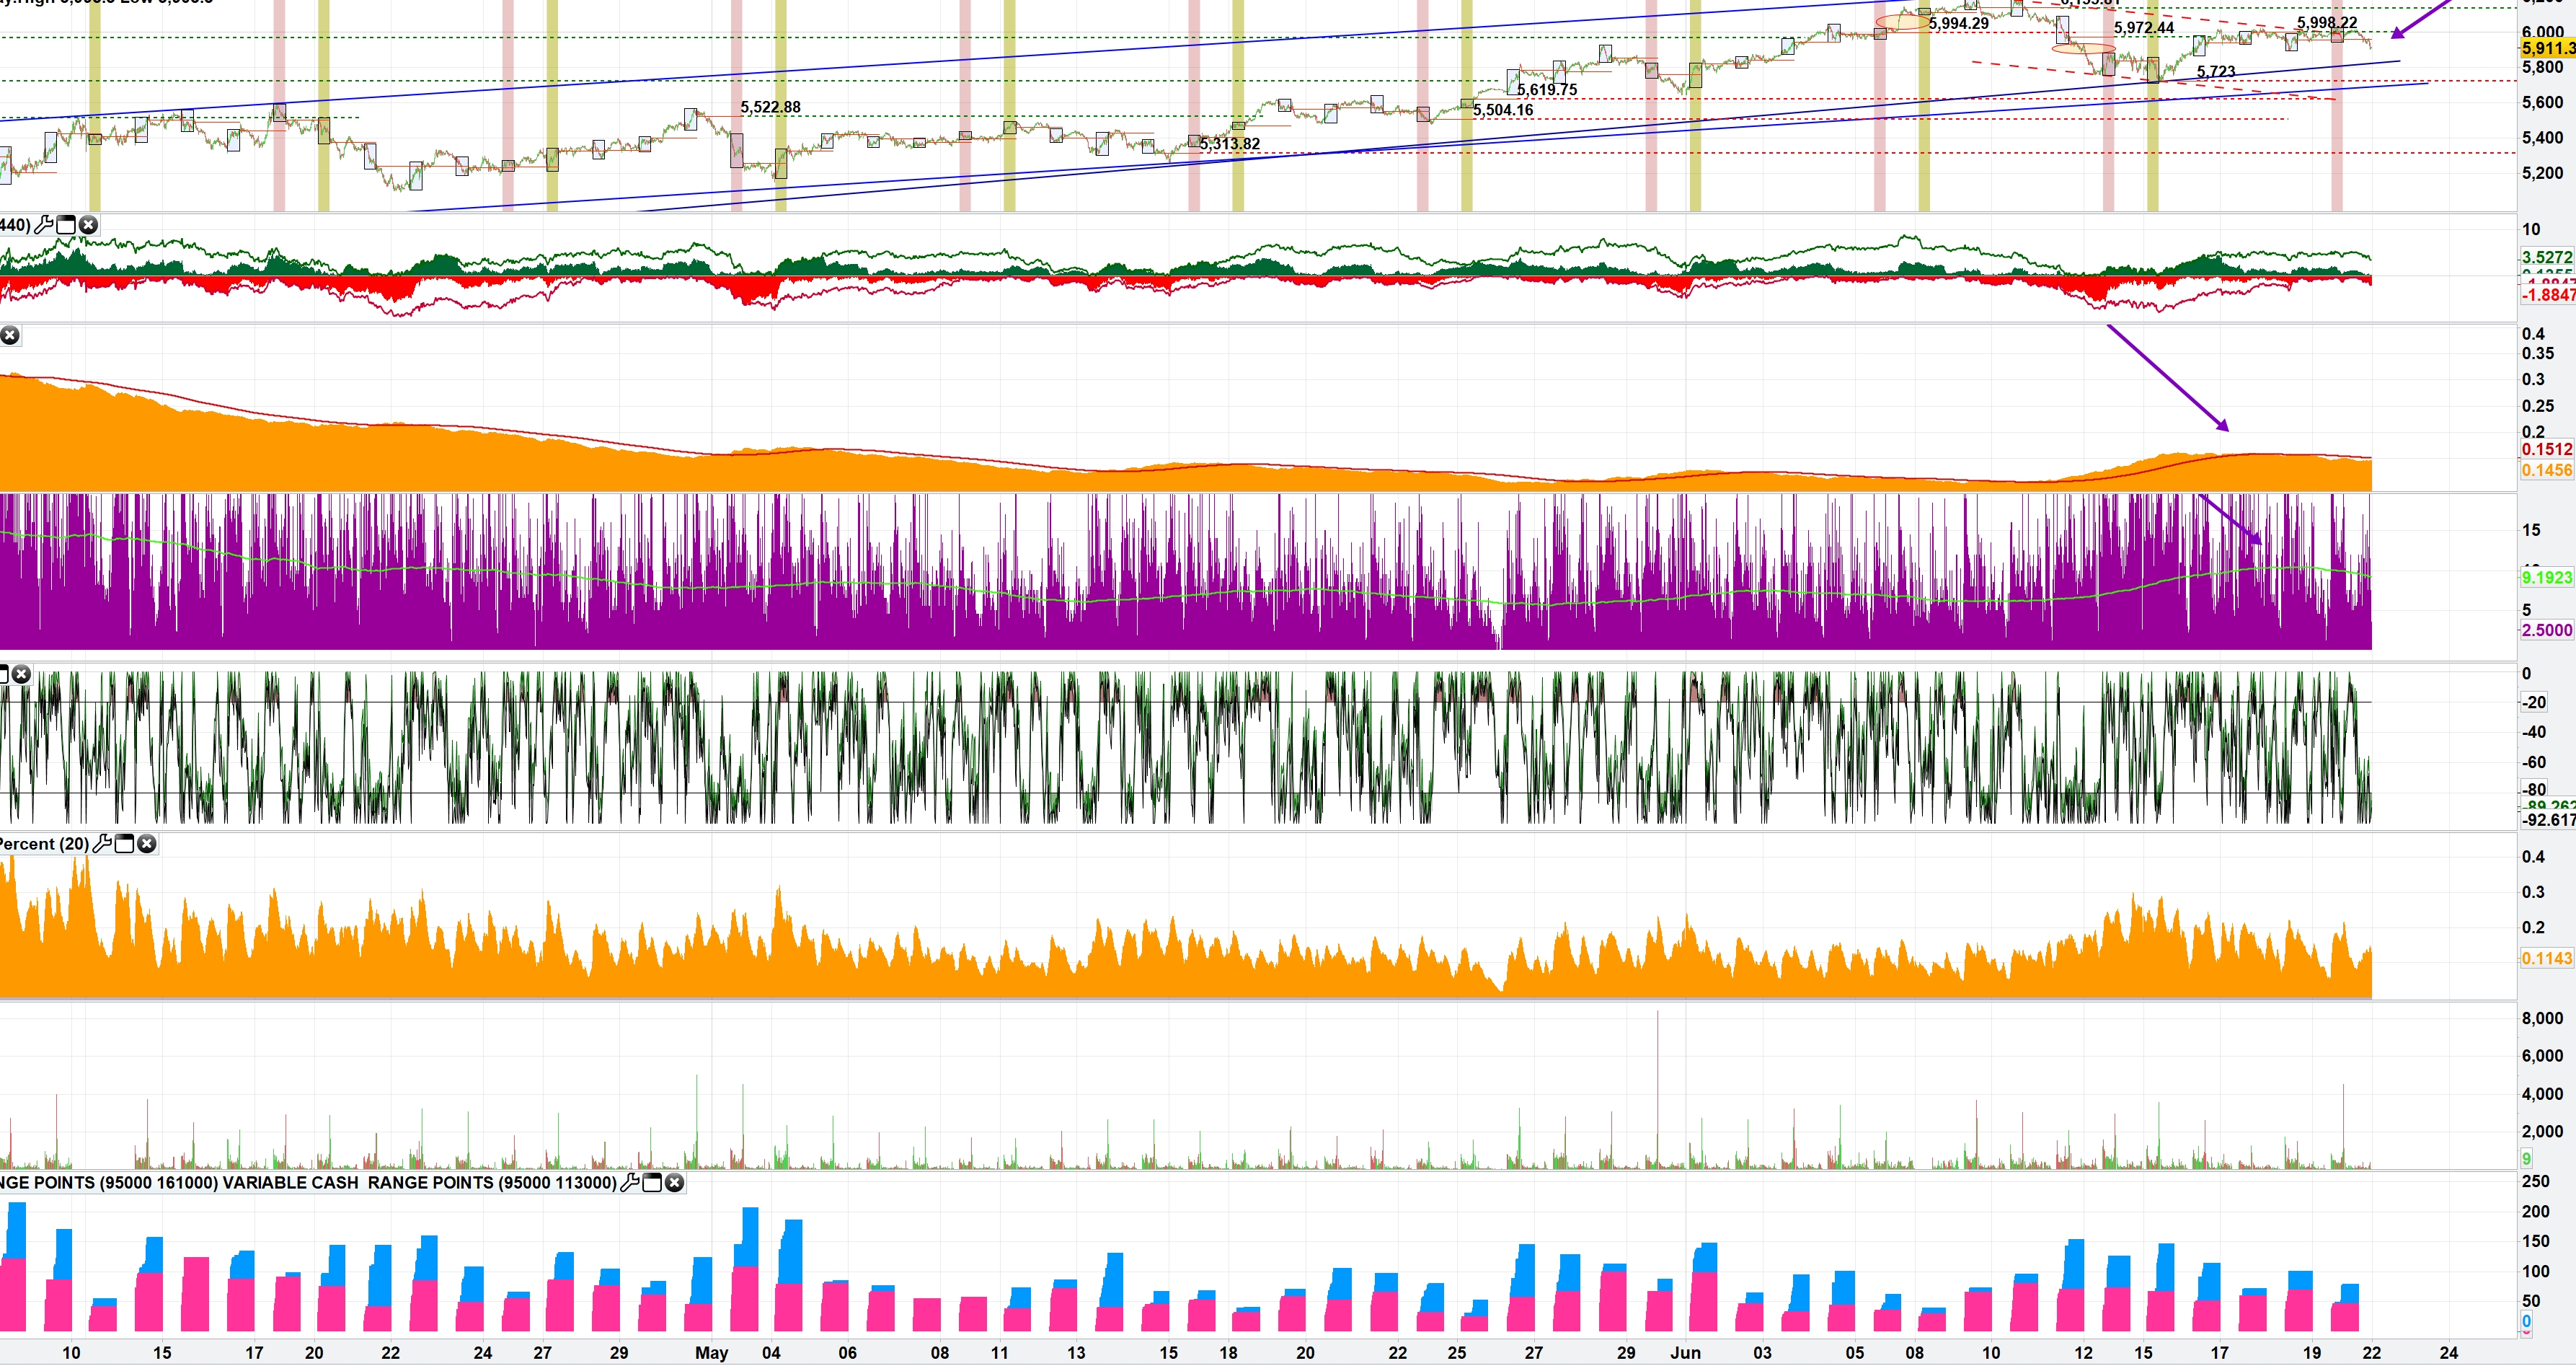Click the 8,000 label on the volume axis
Image resolution: width=2576 pixels, height=1366 pixels.
click(2542, 1018)
